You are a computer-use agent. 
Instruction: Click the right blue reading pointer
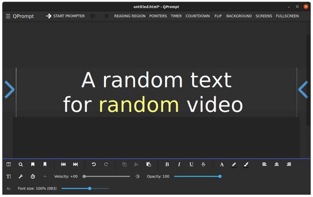tap(303, 90)
